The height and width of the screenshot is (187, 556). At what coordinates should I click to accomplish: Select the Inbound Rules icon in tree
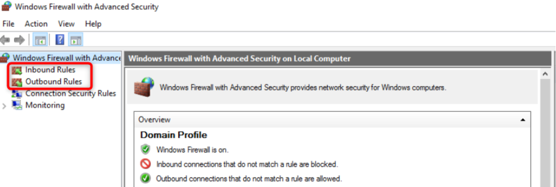(17, 70)
